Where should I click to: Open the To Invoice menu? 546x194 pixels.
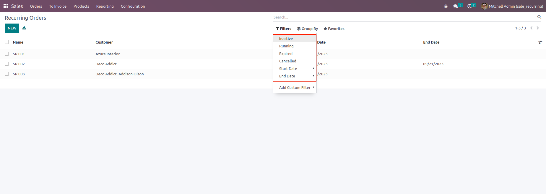58,6
